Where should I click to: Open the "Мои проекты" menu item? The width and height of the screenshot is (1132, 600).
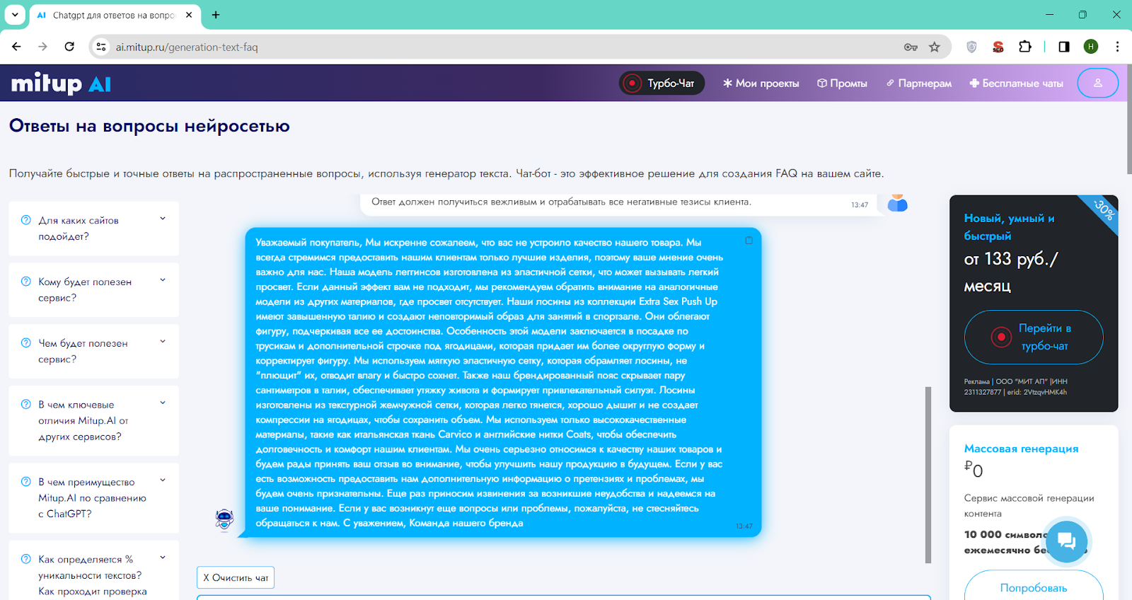[x=761, y=83]
